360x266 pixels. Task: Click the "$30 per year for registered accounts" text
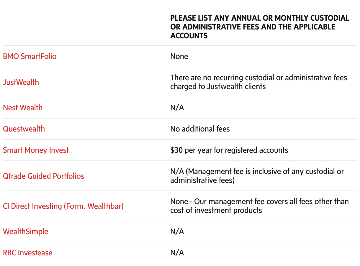tap(229, 150)
